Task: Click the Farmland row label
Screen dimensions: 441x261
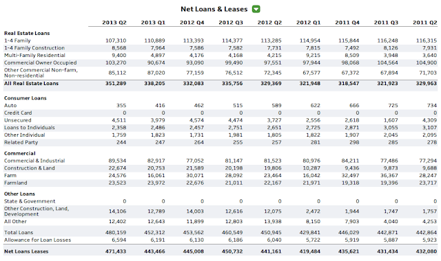Action: point(16,183)
